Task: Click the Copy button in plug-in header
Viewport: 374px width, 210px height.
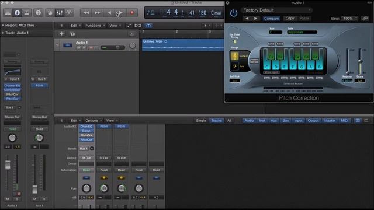Action: click(290, 18)
